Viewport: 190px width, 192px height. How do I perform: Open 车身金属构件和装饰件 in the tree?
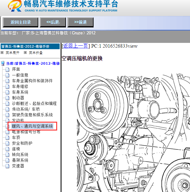pyautogui.click(x=32, y=81)
